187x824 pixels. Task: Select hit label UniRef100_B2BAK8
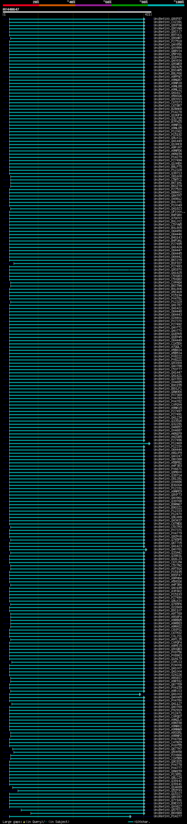(x=167, y=109)
